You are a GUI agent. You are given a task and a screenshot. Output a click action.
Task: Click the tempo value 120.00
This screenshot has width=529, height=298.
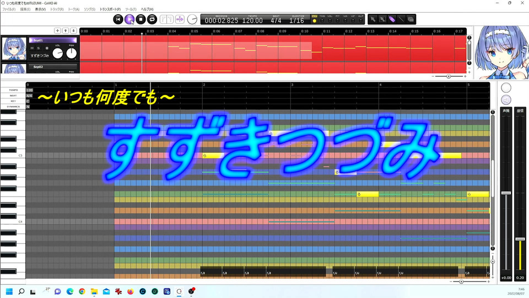(252, 20)
